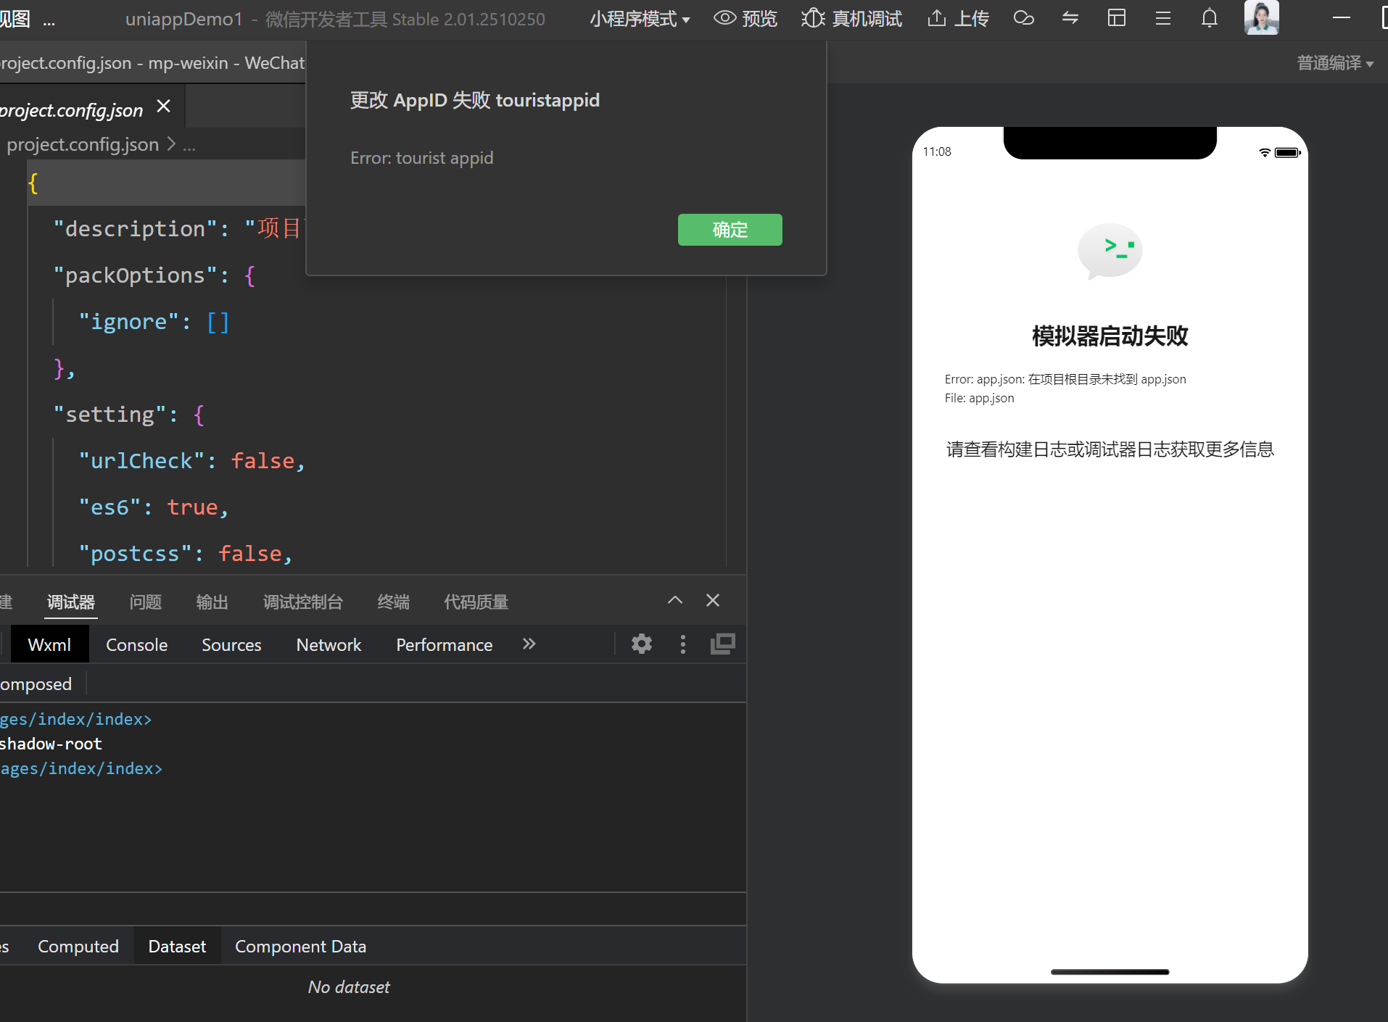Open the 终端 terminal tab

(x=394, y=602)
